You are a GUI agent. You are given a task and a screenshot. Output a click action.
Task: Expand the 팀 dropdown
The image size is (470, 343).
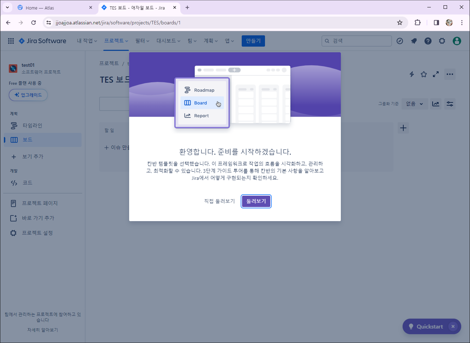[192, 41]
